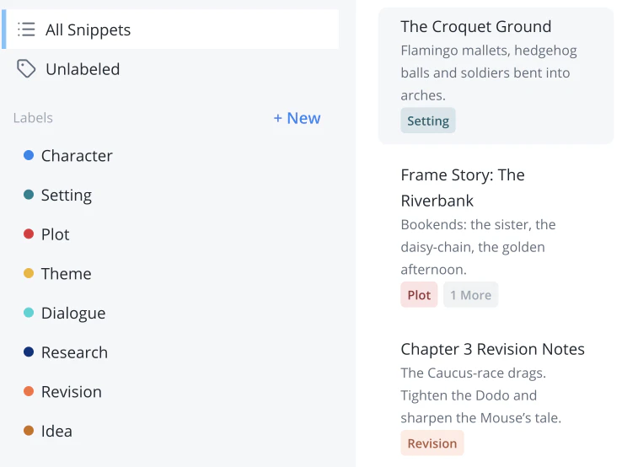Click the navy Research label dot
The width and height of the screenshot is (622, 467).
(29, 352)
